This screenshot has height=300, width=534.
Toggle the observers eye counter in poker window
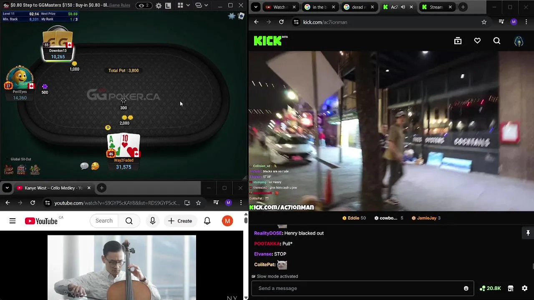(x=144, y=5)
